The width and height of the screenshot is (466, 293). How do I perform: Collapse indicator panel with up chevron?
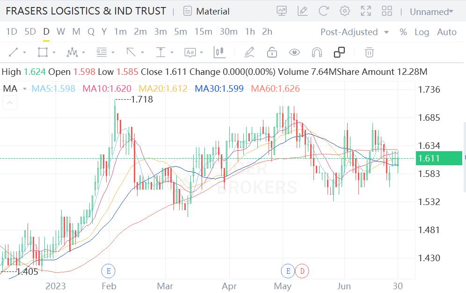pos(10,103)
